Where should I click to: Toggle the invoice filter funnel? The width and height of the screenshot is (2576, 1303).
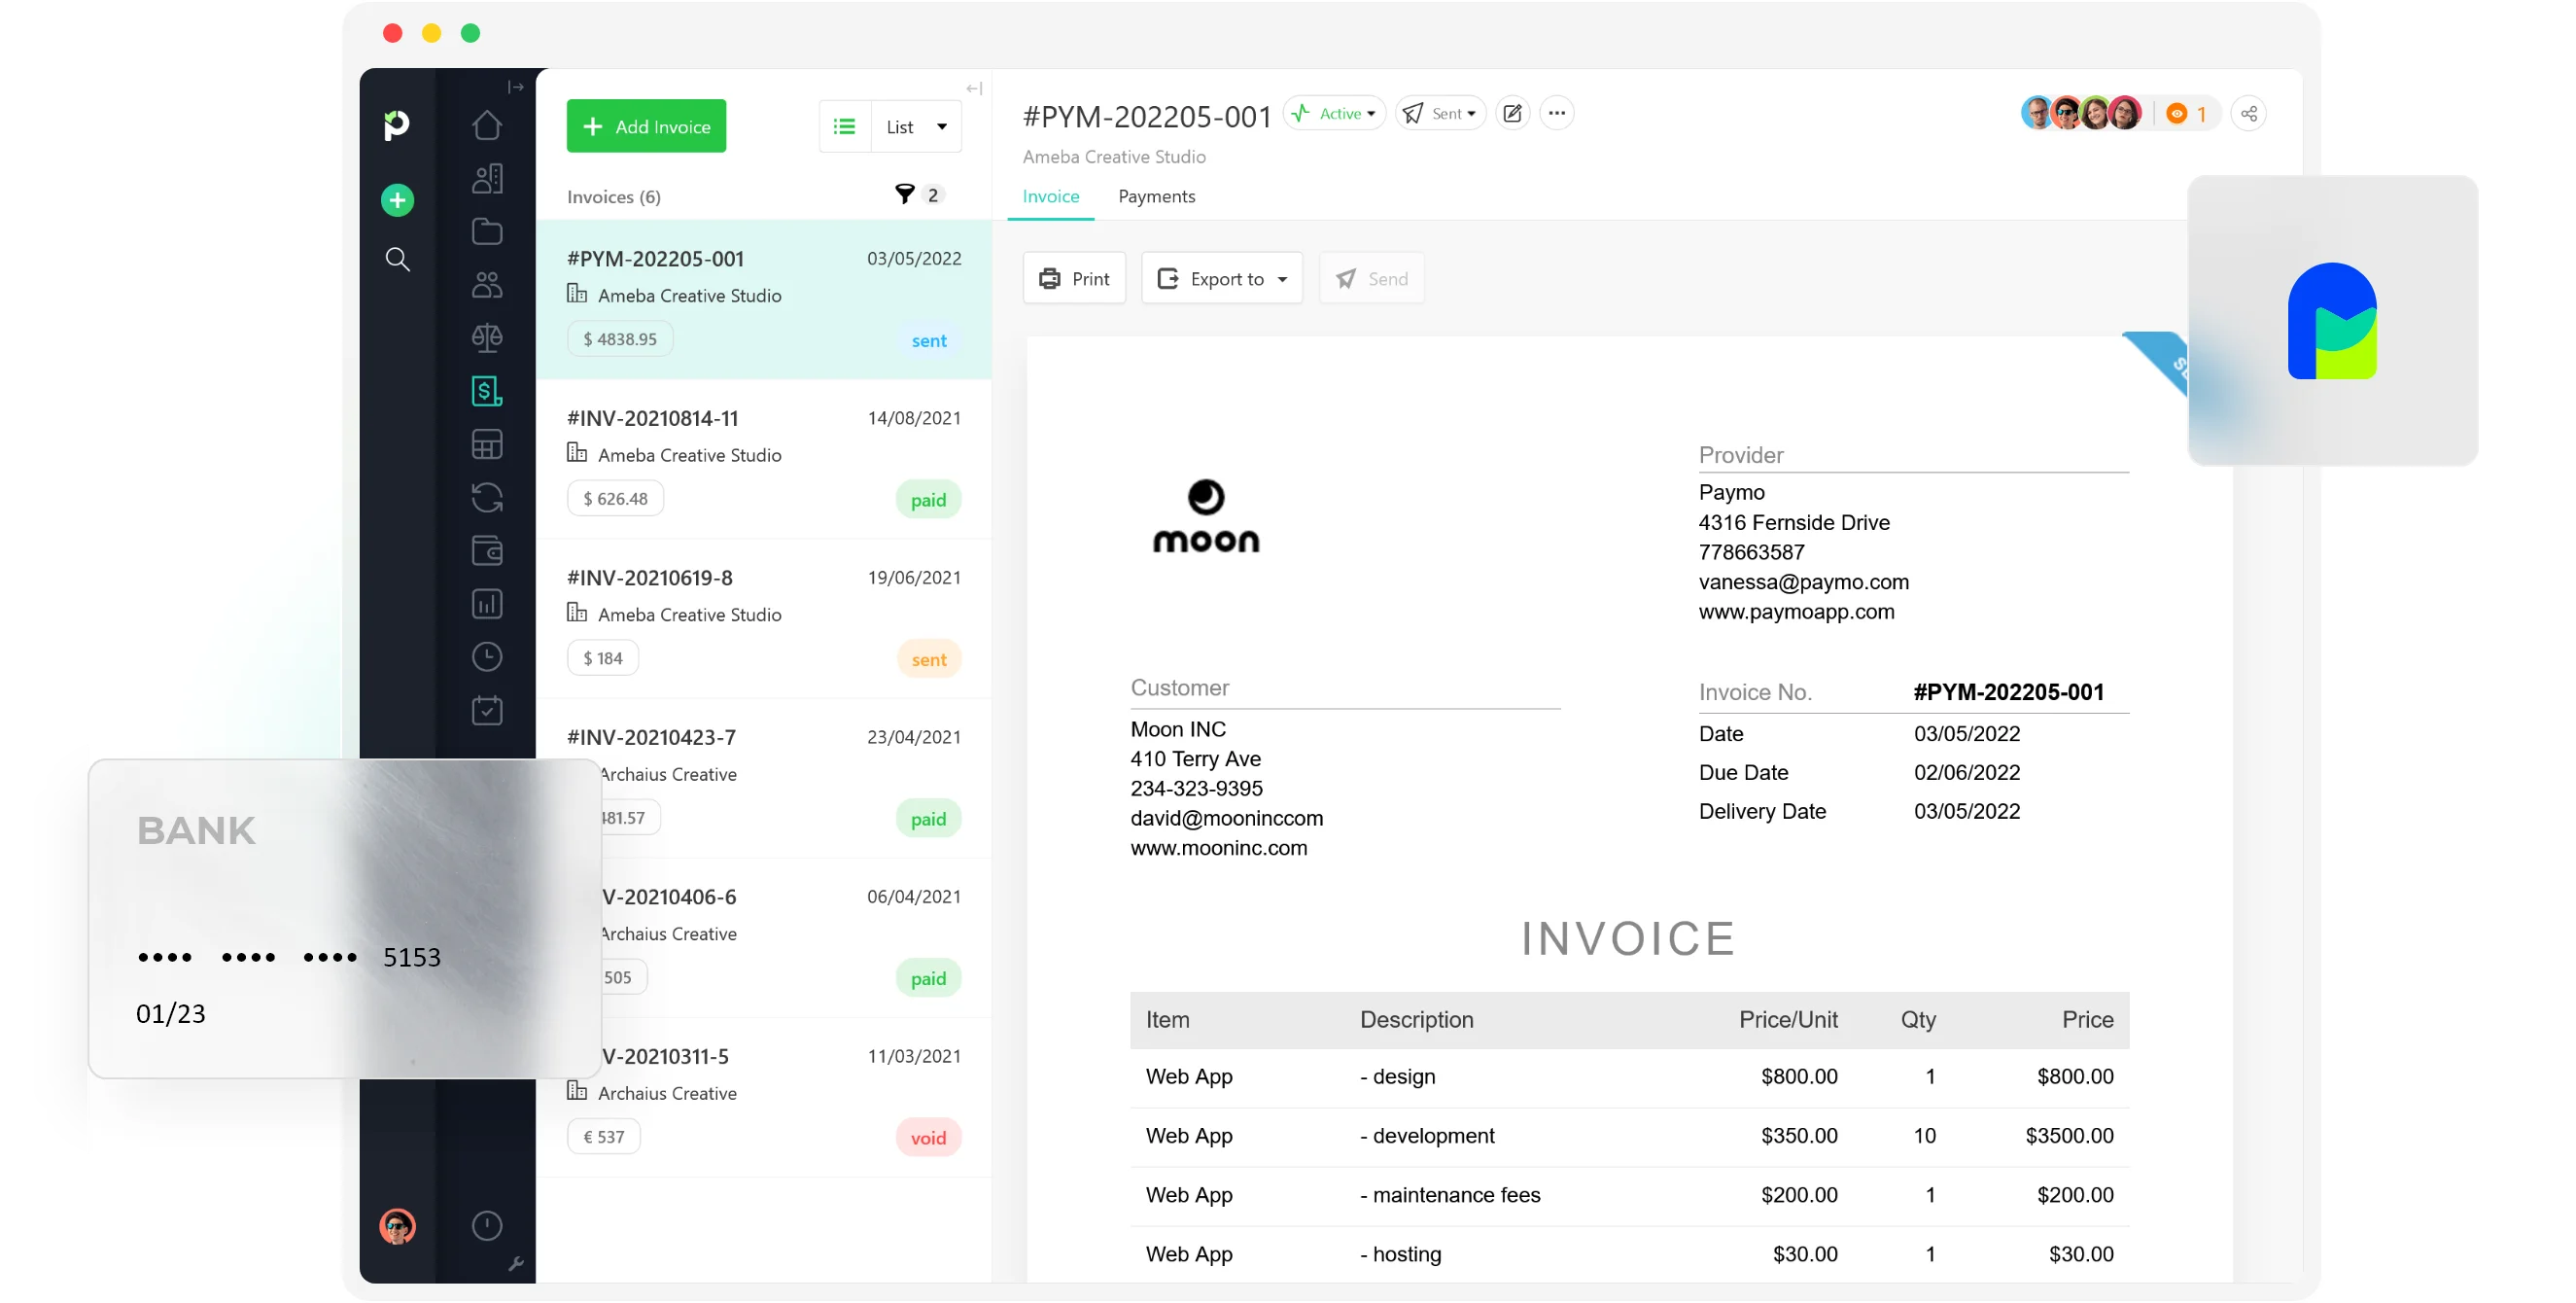[904, 195]
